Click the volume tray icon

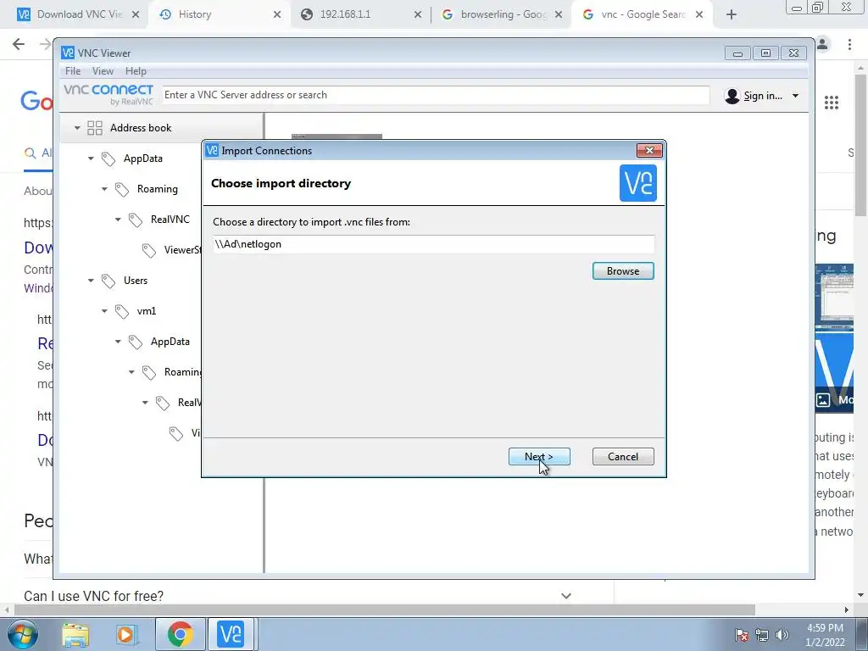pyautogui.click(x=782, y=635)
